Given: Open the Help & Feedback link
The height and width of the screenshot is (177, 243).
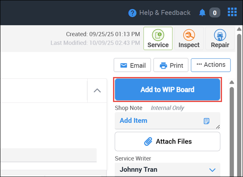Looking at the screenshot, I should tap(164, 13).
